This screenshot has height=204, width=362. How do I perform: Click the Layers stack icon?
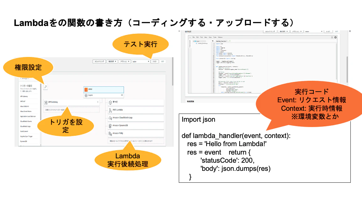click(86, 95)
